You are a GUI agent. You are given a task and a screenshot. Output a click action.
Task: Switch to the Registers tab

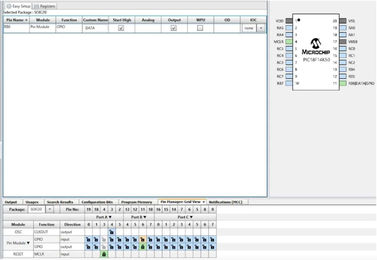(x=45, y=6)
